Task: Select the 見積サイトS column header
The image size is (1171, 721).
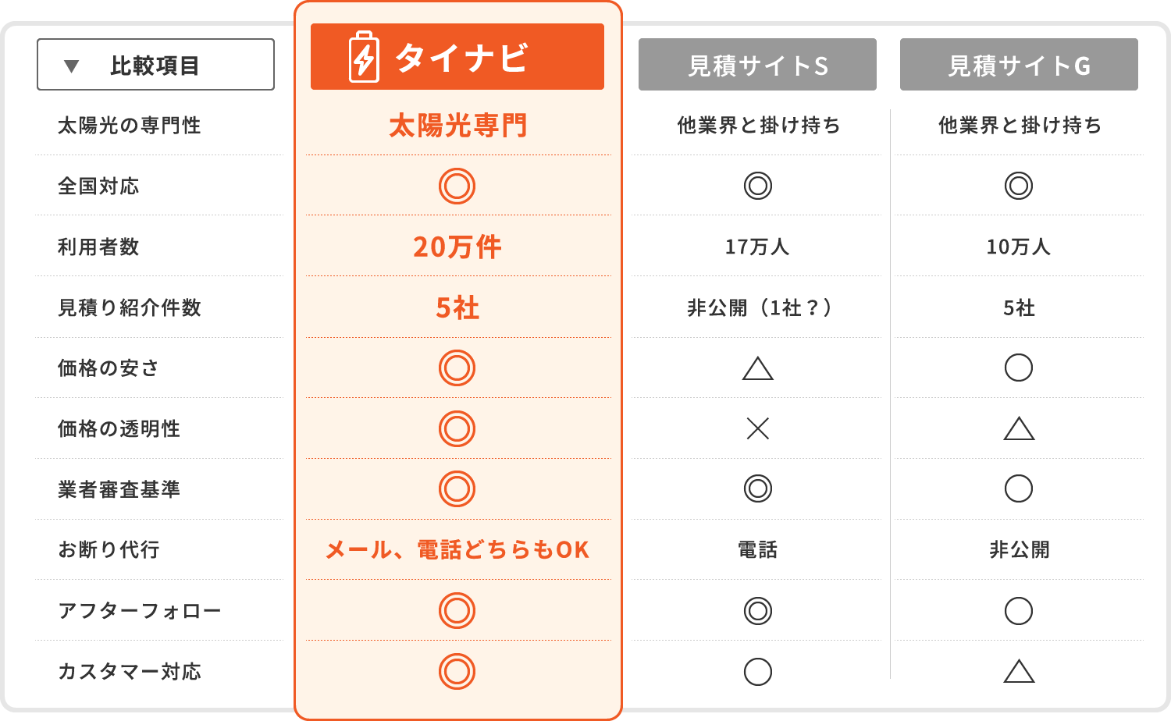Action: click(757, 64)
